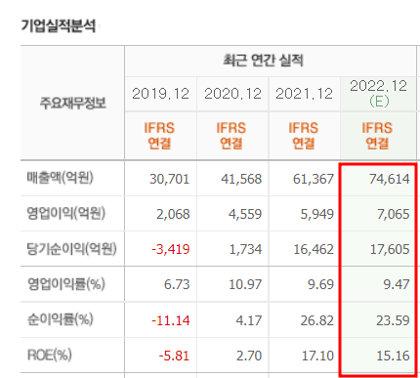Select the 2022.12 (E) column header
Screen dimensions: 420x378
pyautogui.click(x=378, y=94)
